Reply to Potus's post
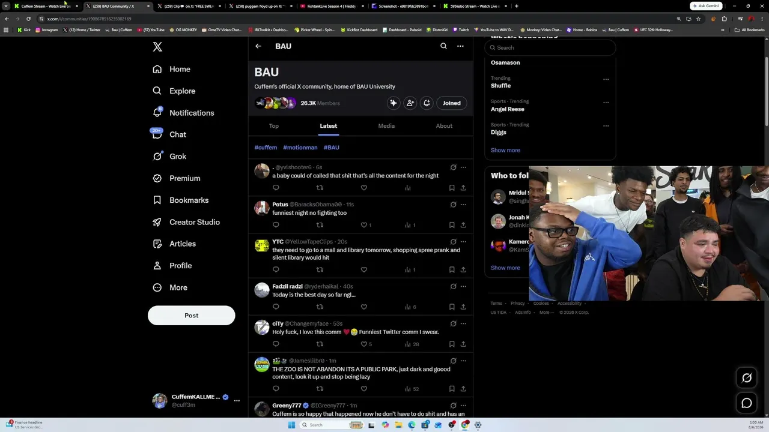Image resolution: width=769 pixels, height=432 pixels. [x=276, y=225]
